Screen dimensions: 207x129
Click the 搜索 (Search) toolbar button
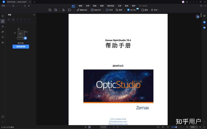click(x=145, y=10)
